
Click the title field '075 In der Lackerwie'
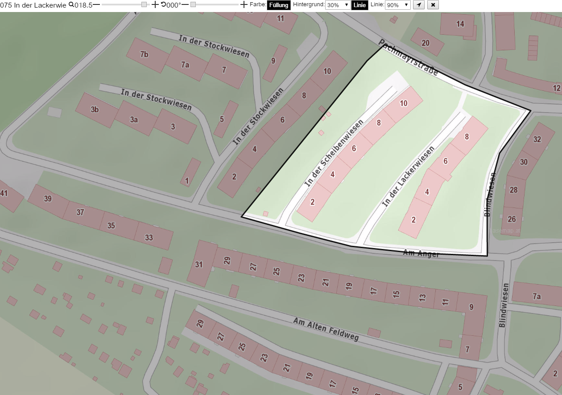coord(33,5)
